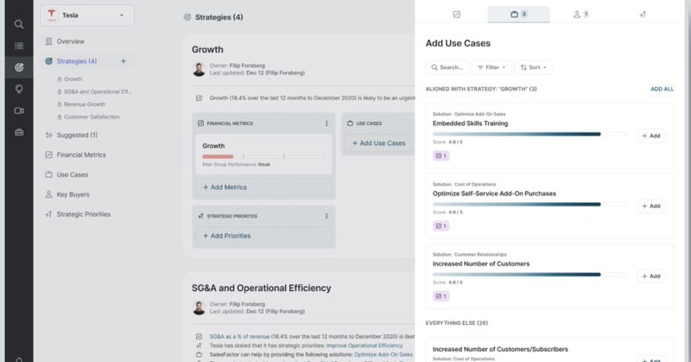
Task: Select the target strategies icon in left rail
Action: [18, 67]
